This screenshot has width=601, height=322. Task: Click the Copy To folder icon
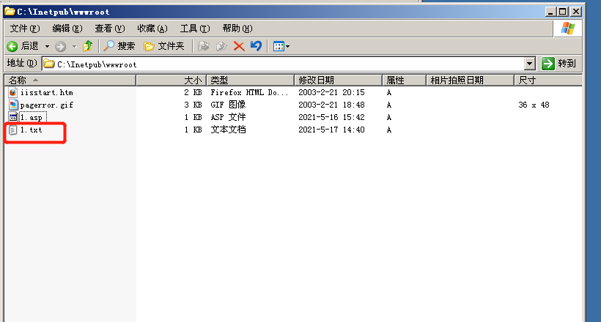(x=221, y=47)
